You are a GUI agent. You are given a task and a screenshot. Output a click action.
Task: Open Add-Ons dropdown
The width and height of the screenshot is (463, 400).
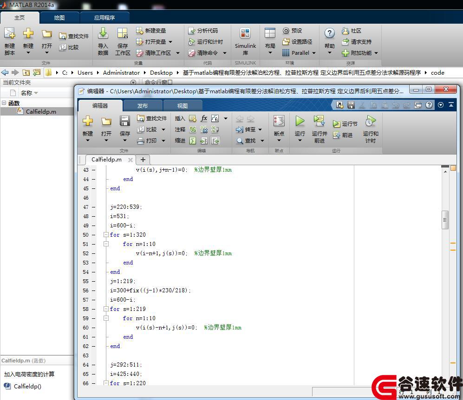coord(376,53)
